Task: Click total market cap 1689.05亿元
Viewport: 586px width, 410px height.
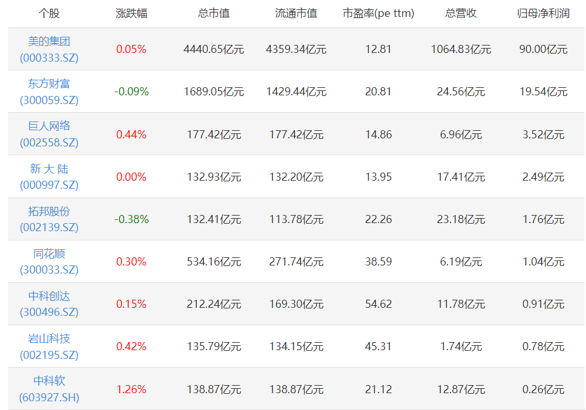Action: [x=214, y=92]
